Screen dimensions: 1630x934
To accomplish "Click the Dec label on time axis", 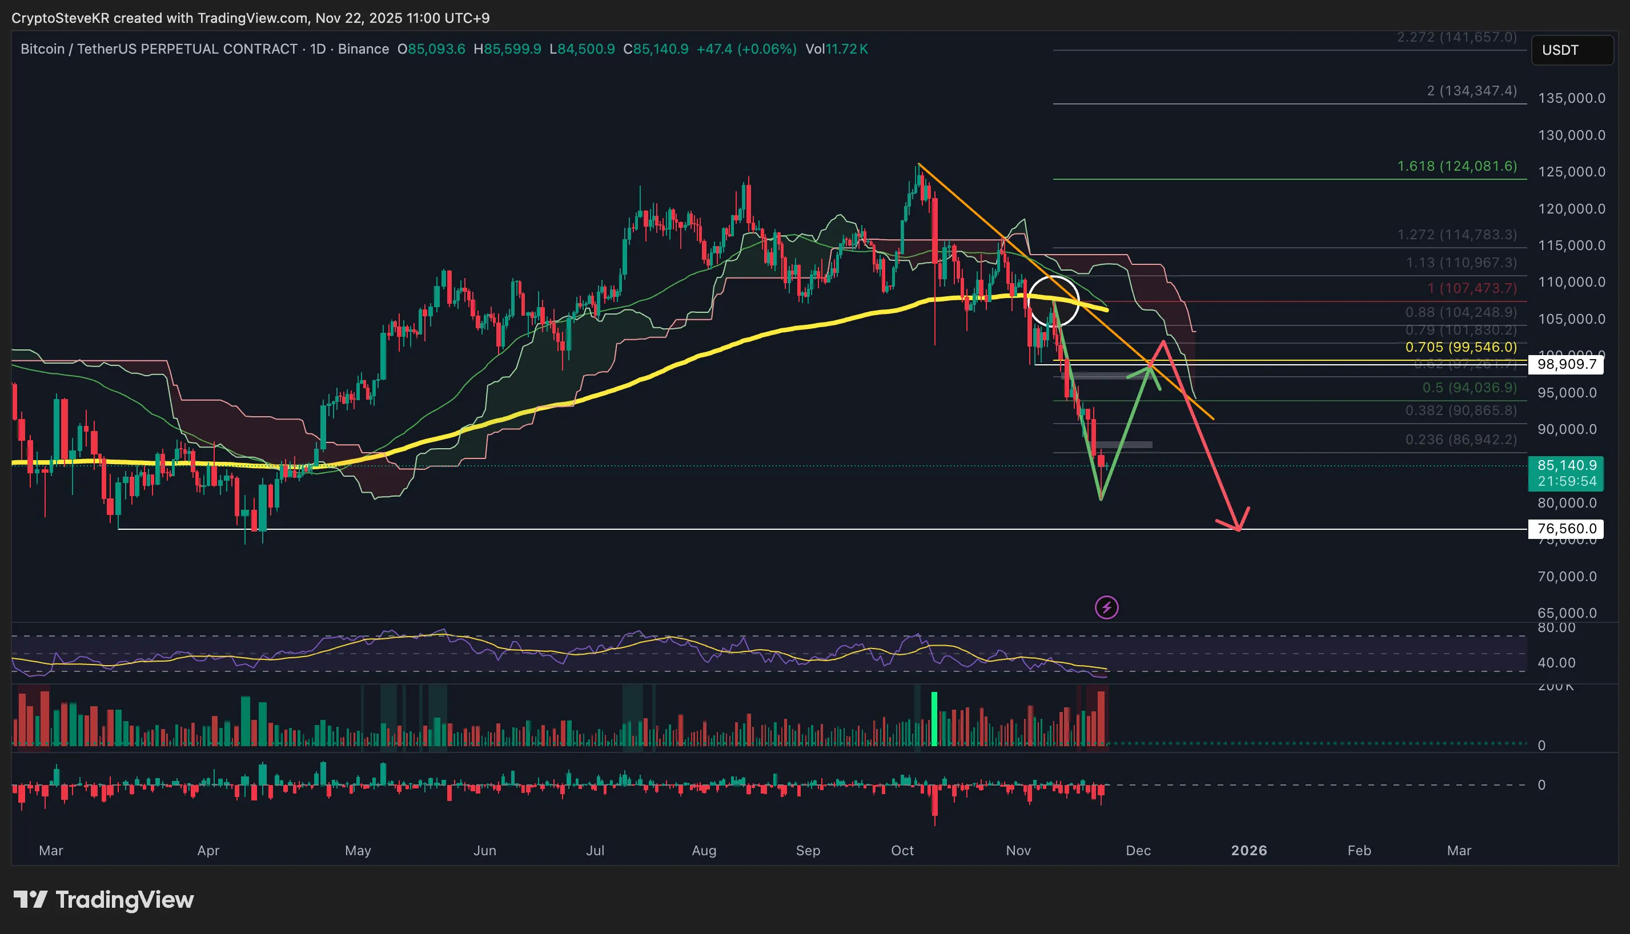I will (x=1138, y=851).
